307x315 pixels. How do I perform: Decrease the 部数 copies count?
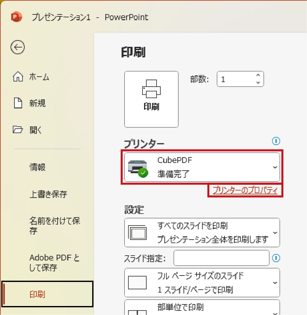pos(258,82)
